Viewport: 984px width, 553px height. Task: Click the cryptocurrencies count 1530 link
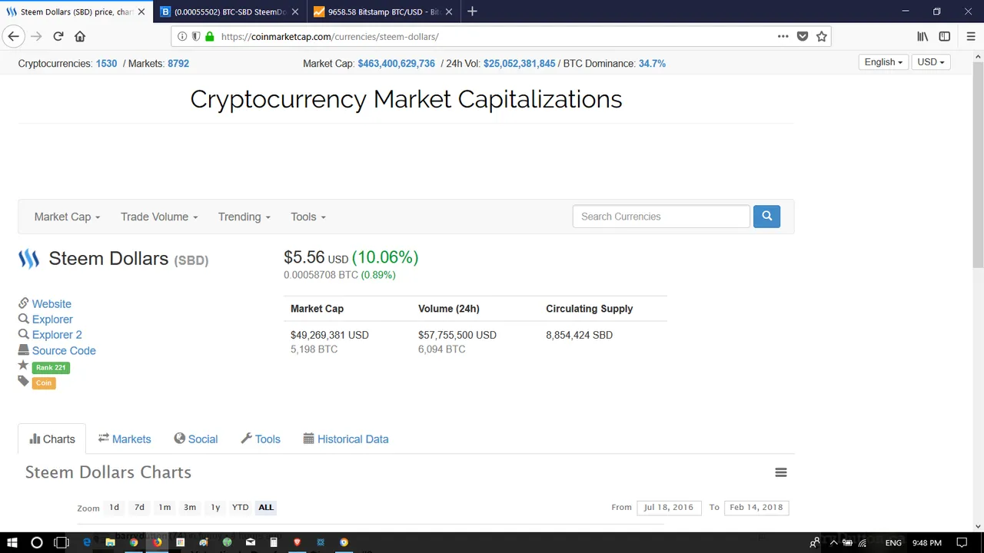click(x=106, y=64)
